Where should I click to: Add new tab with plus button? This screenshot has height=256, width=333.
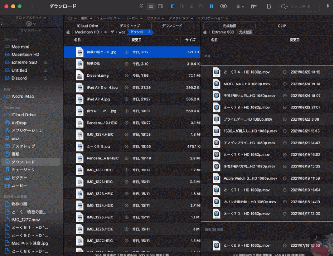(x=198, y=26)
